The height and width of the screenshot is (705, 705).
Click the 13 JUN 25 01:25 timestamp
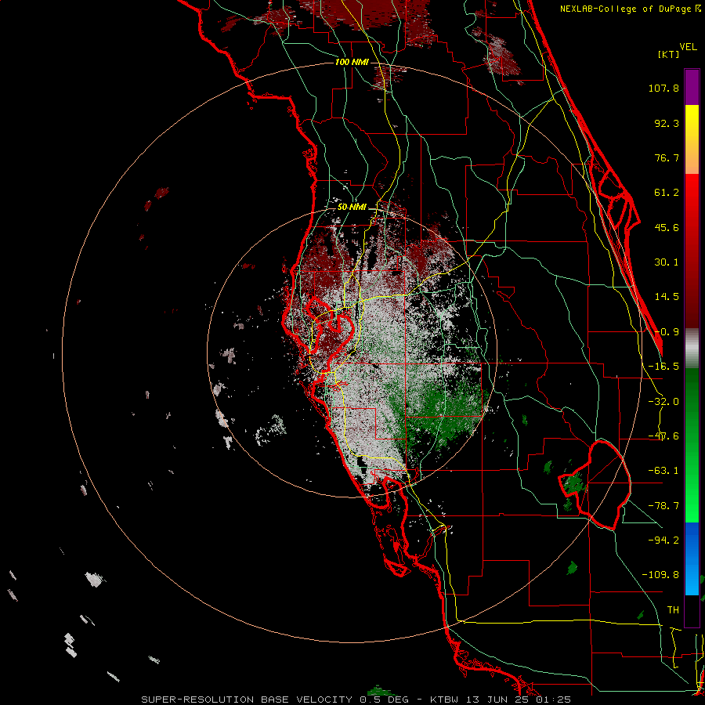coord(518,700)
